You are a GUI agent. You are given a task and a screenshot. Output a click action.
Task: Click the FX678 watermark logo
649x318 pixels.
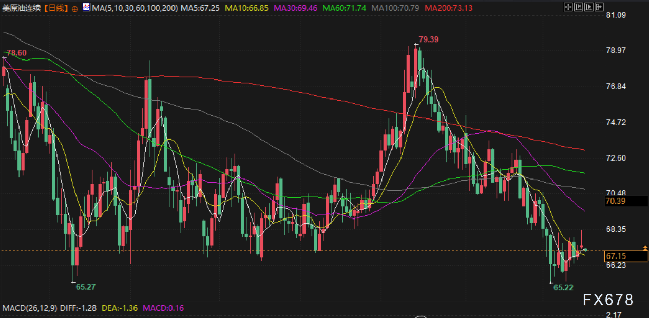[608, 300]
